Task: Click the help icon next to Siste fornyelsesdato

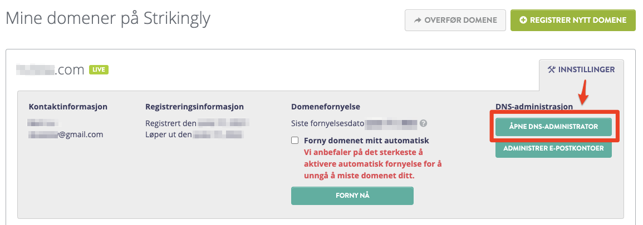Action: 423,123
